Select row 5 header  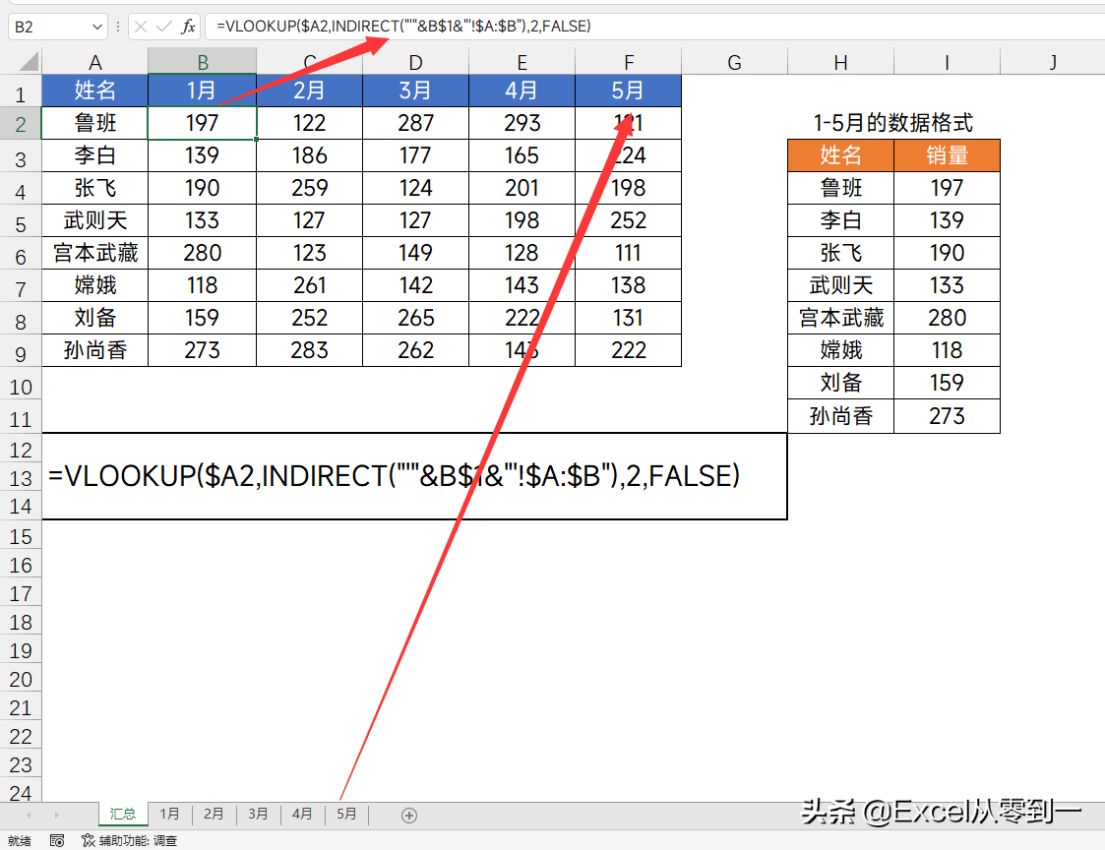(21, 222)
